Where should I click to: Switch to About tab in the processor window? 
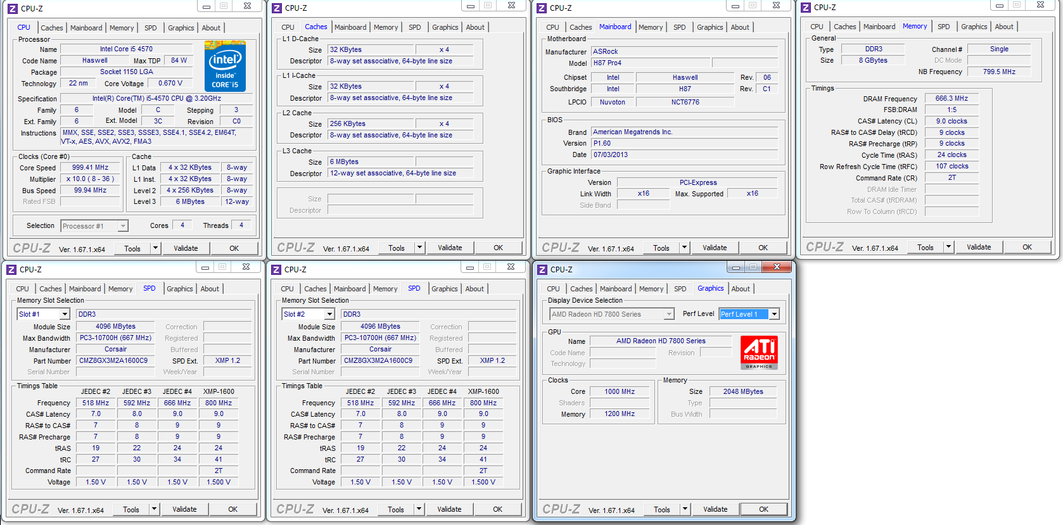(x=211, y=28)
